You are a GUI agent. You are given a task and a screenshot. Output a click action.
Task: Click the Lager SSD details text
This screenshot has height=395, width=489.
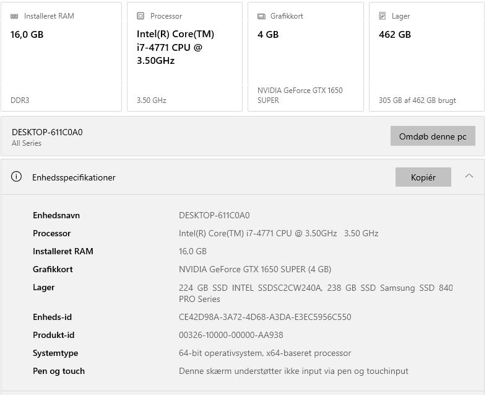tap(316, 293)
